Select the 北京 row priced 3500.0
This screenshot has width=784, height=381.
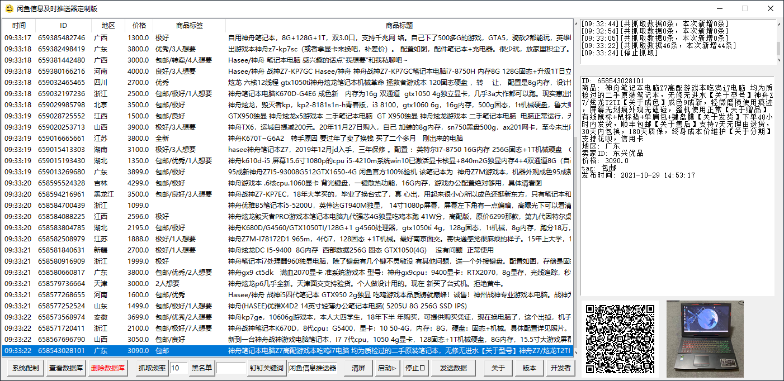tap(287, 105)
